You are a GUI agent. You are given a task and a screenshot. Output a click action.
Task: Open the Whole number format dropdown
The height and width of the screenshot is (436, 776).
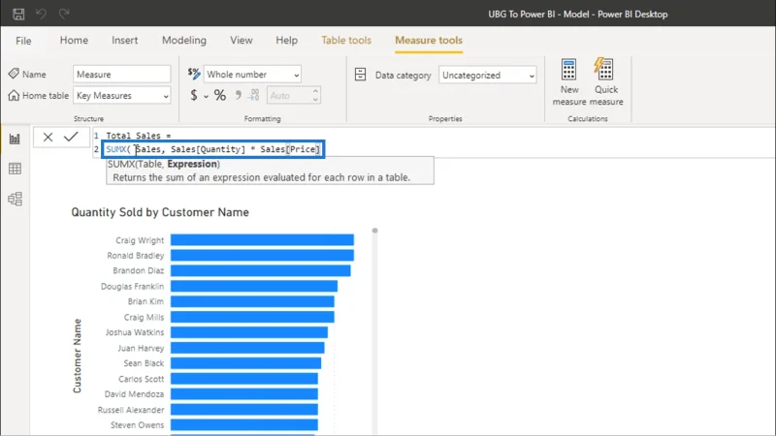252,75
